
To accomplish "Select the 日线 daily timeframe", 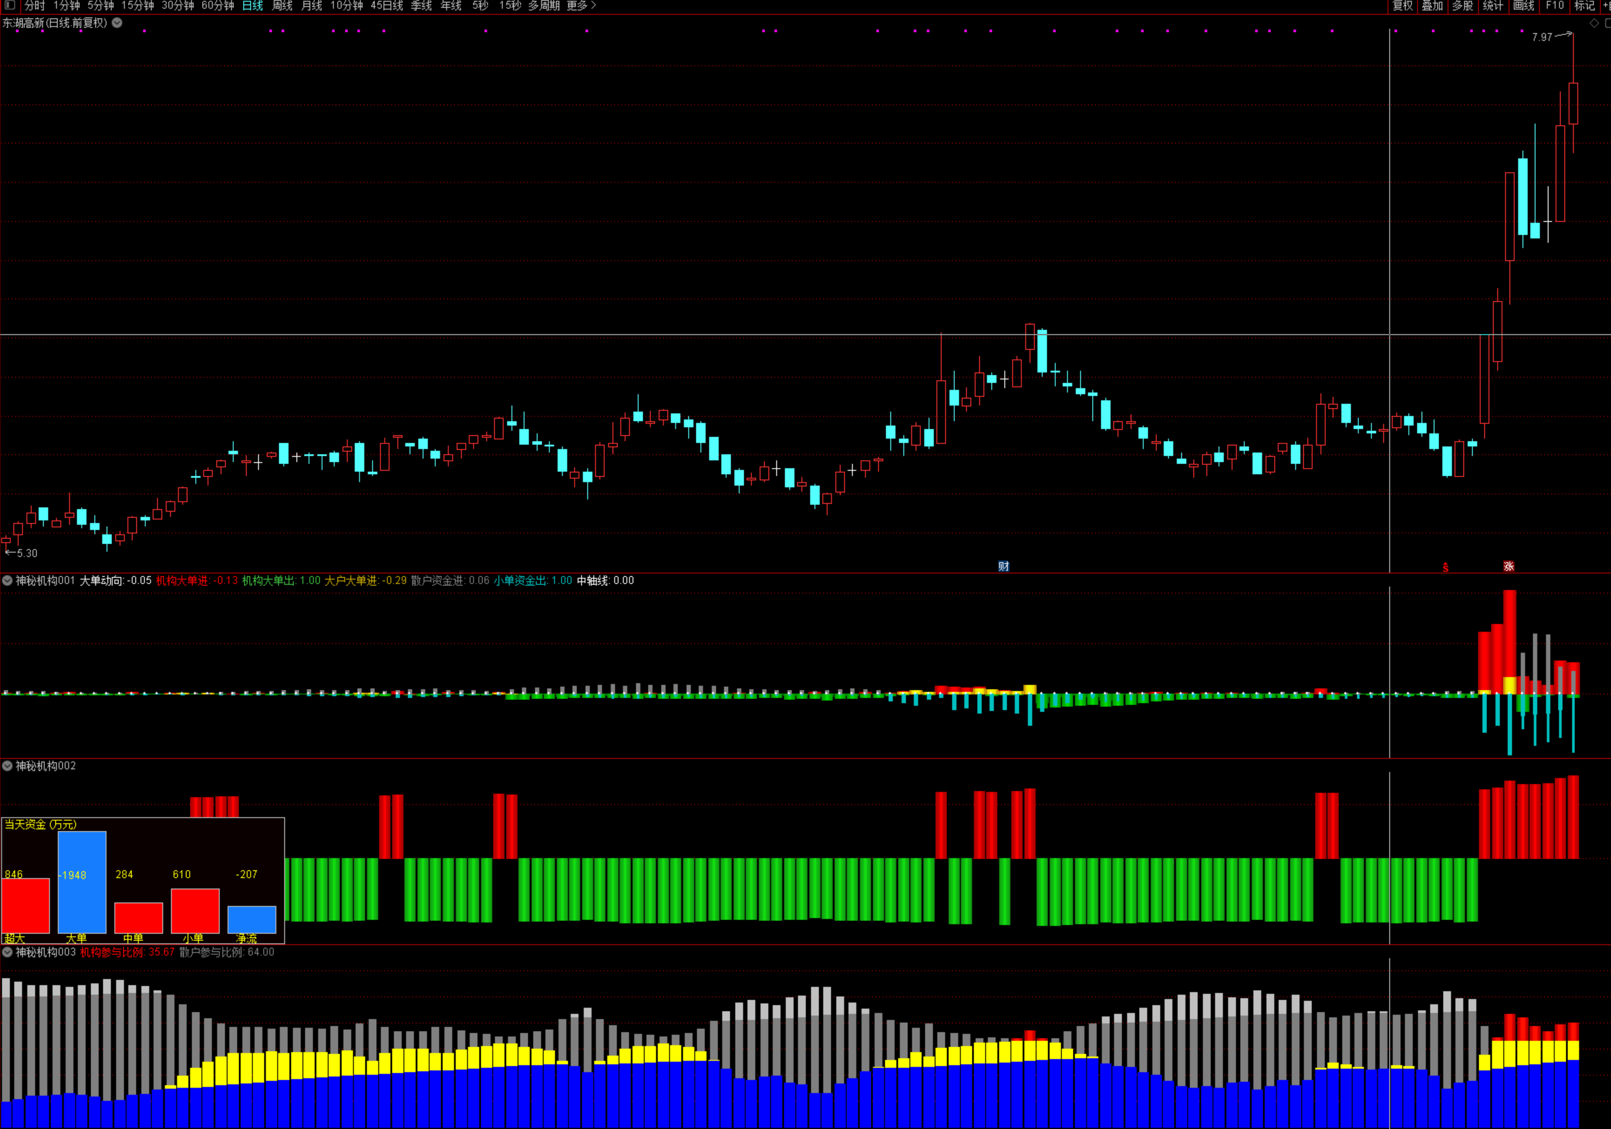I will pyautogui.click(x=253, y=6).
